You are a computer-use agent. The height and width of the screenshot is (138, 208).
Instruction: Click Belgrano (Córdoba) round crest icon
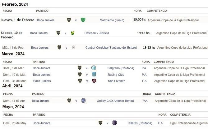tap(94, 68)
